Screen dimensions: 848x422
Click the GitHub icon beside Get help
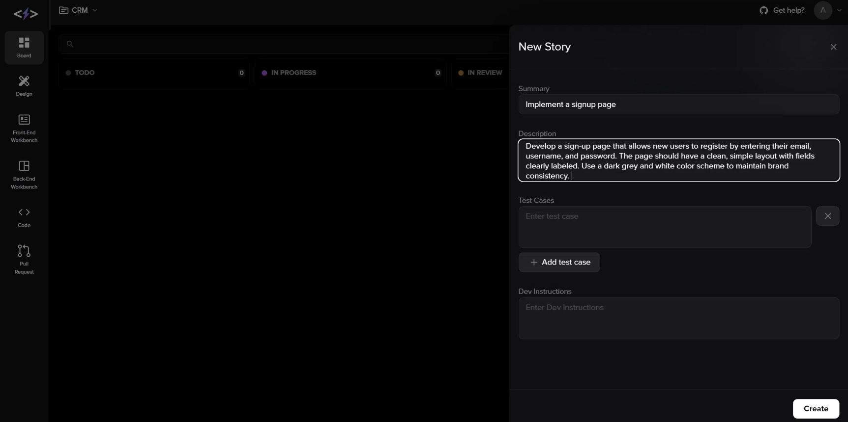pyautogui.click(x=763, y=10)
